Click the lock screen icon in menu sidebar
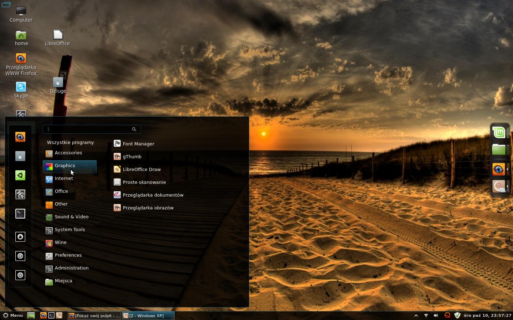Screen dimensions: 513x320 pyautogui.click(x=20, y=237)
